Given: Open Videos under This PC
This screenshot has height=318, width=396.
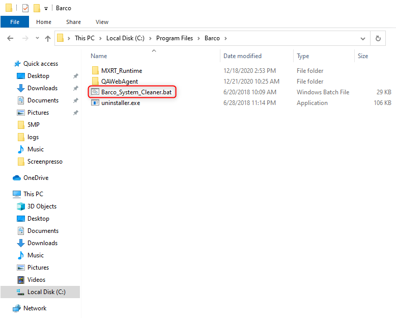Looking at the screenshot, I should click(x=36, y=280).
